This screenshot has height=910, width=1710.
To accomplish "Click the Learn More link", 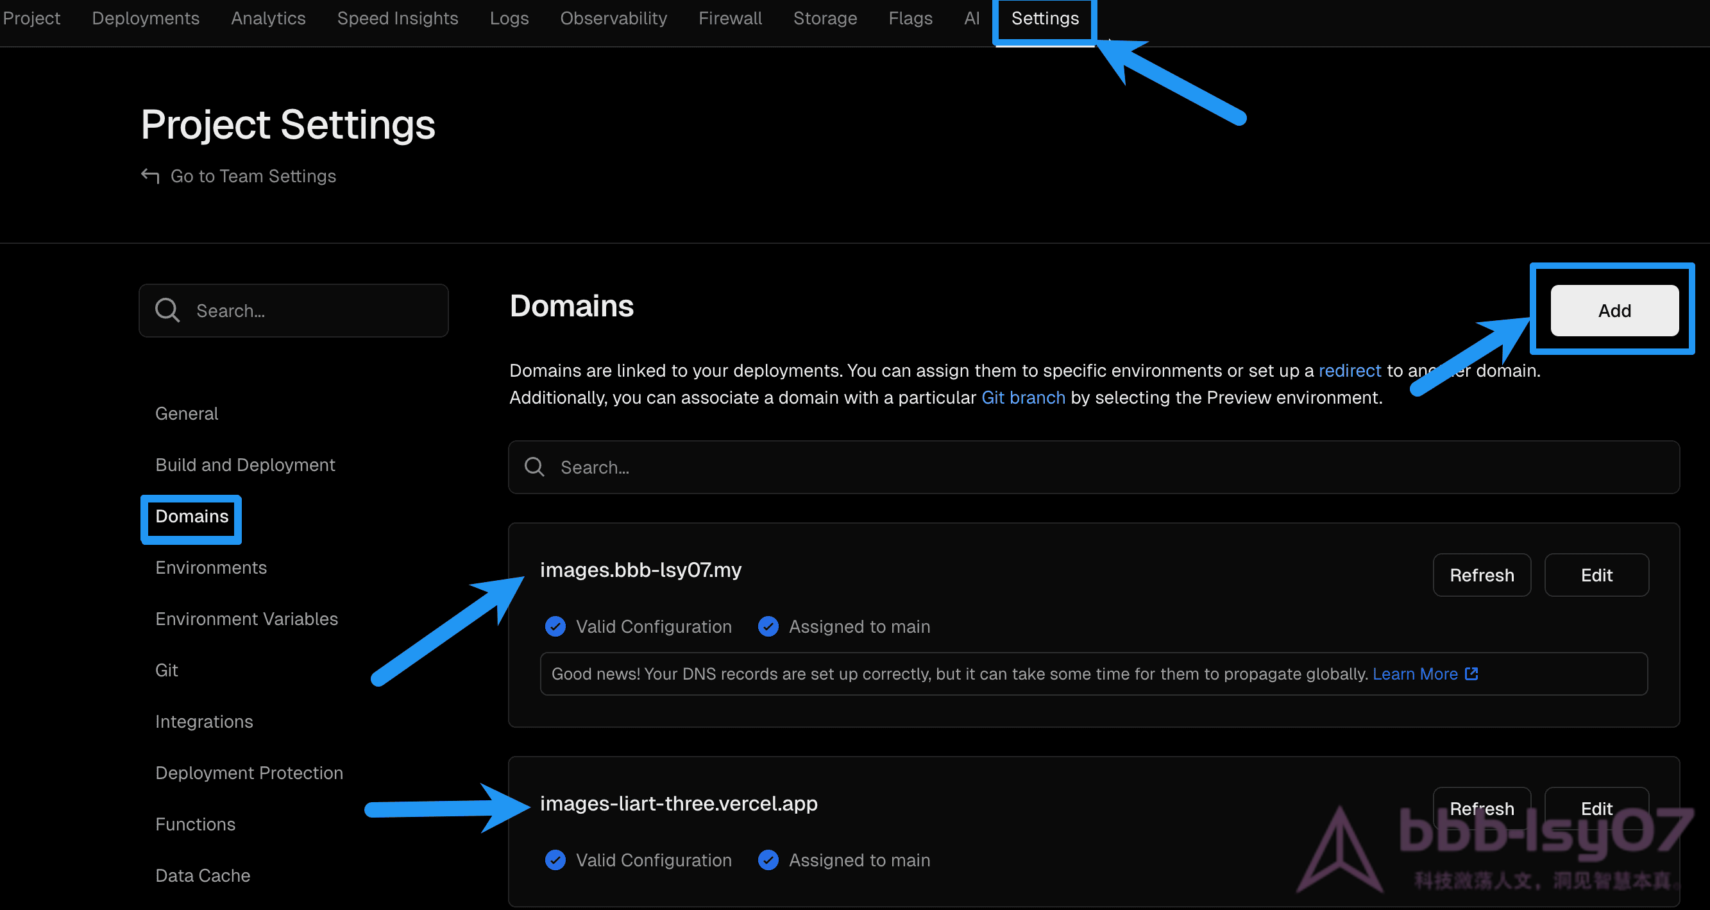I will pyautogui.click(x=1414, y=674).
